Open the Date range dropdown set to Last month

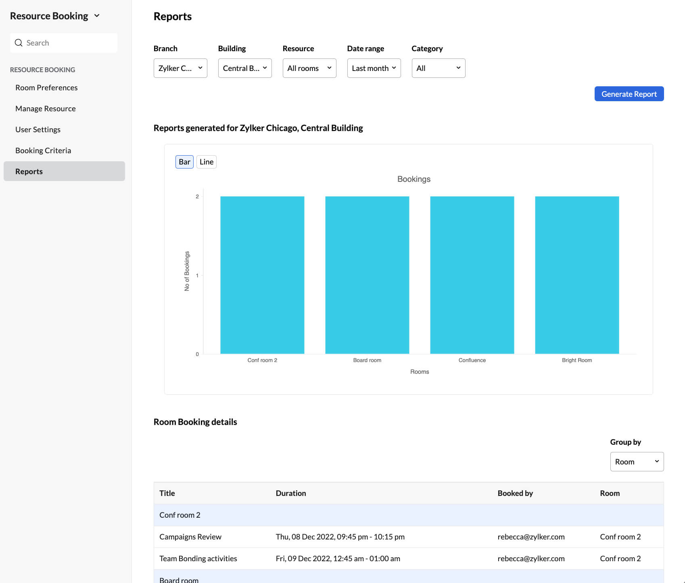374,68
